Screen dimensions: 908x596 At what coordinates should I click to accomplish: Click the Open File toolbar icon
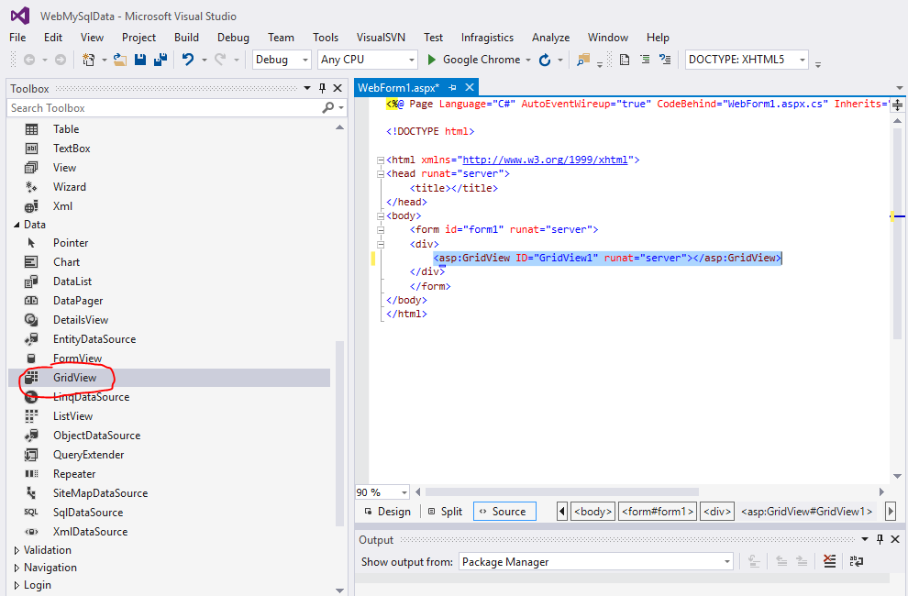click(x=120, y=60)
